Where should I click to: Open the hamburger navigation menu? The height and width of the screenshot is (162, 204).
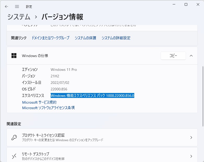pyautogui.click(x=17, y=7)
